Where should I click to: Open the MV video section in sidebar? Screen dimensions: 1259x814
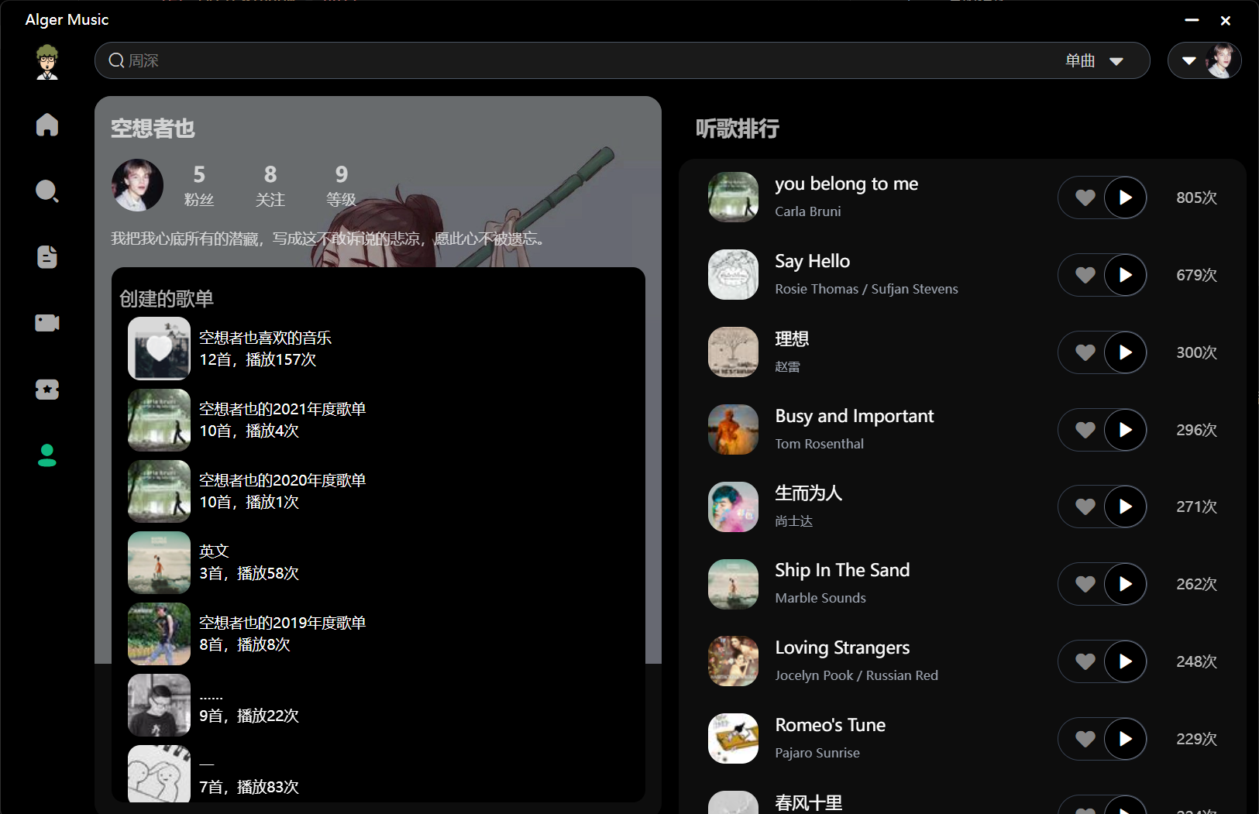[x=46, y=323]
